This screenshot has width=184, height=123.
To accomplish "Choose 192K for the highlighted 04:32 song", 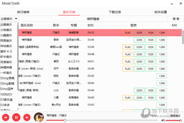I will point(151,33).
